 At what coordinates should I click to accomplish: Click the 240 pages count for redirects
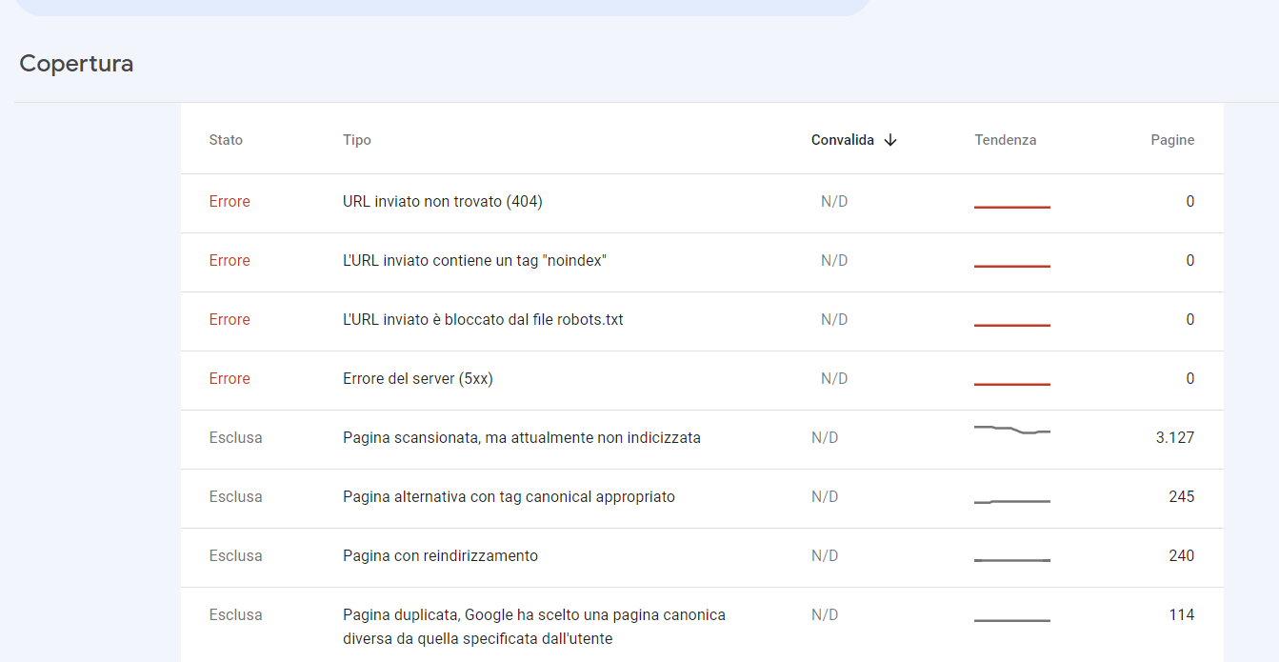pos(1181,556)
